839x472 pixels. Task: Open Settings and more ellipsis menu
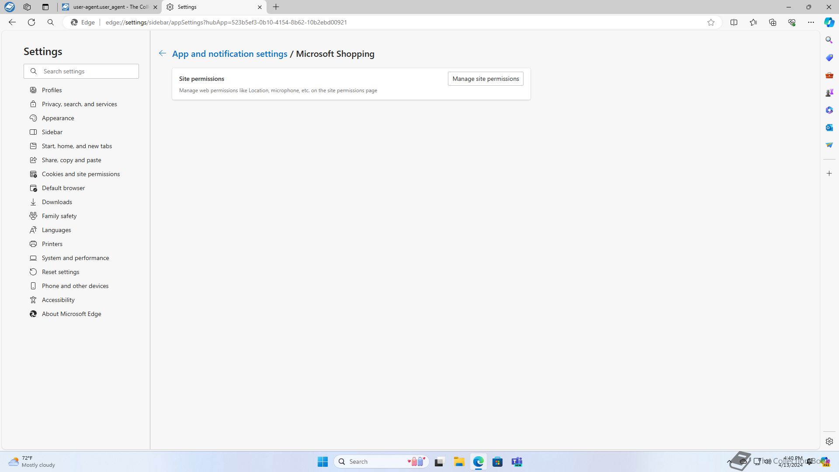pyautogui.click(x=811, y=22)
